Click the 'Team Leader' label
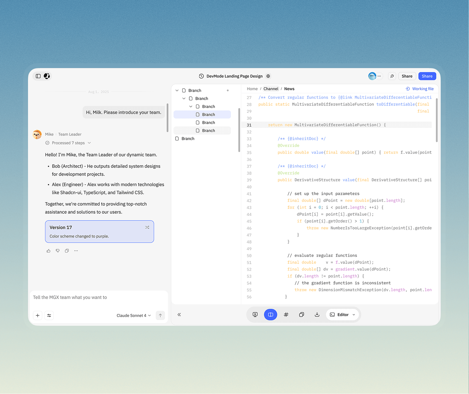Screen dimensions: 469x394 [70, 134]
